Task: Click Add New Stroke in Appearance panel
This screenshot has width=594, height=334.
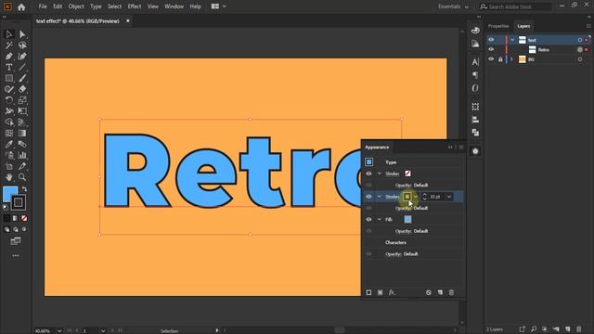Action: [x=368, y=292]
